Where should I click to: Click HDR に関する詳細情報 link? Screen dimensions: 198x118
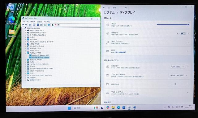tap(118, 52)
